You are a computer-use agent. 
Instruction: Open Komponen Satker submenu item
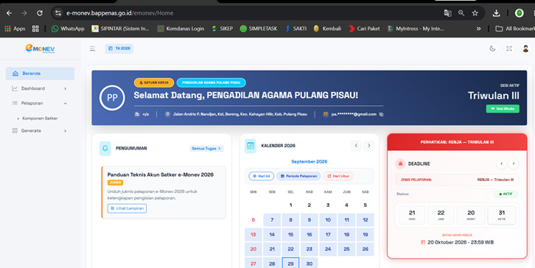40,119
